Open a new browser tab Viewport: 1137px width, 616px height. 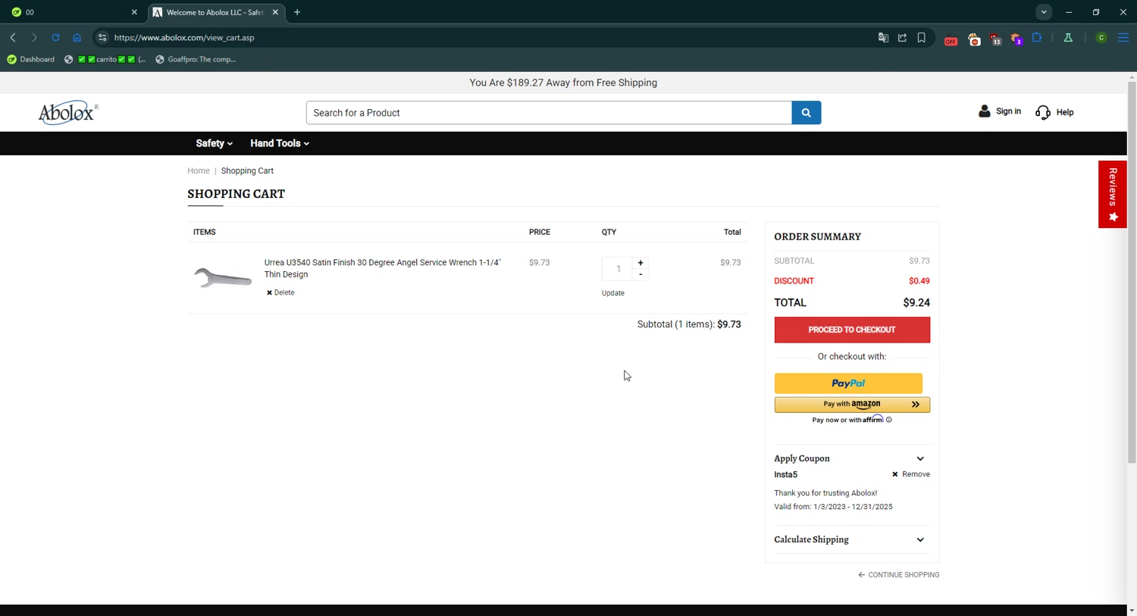coord(297,12)
